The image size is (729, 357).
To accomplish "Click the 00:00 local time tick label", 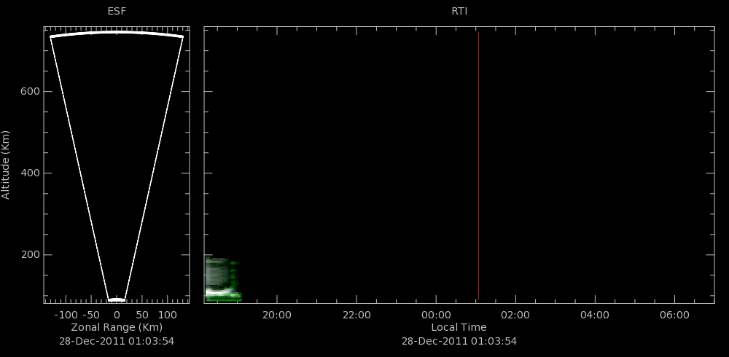I will [436, 315].
